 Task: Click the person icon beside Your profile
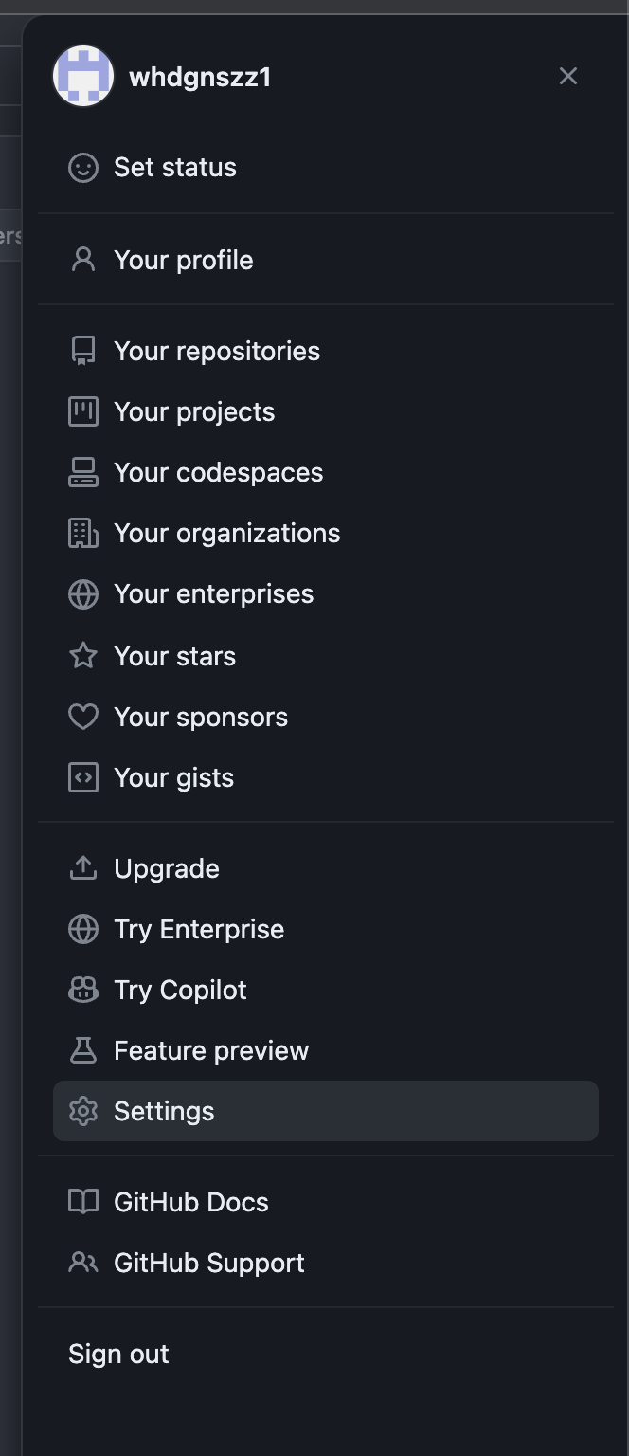(x=83, y=260)
